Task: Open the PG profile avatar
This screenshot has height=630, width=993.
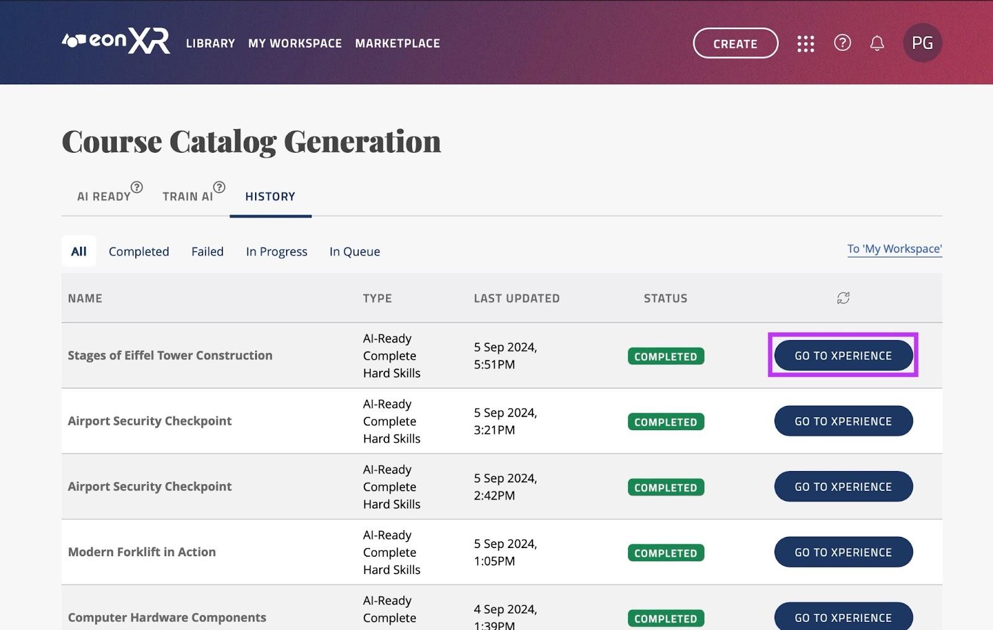Action: [x=922, y=43]
